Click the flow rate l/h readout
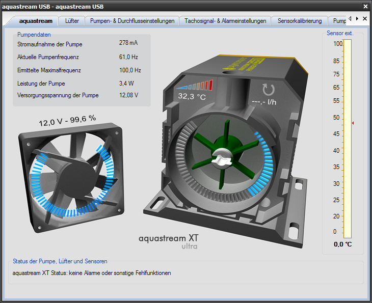The width and height of the screenshot is (372, 303). click(x=263, y=101)
